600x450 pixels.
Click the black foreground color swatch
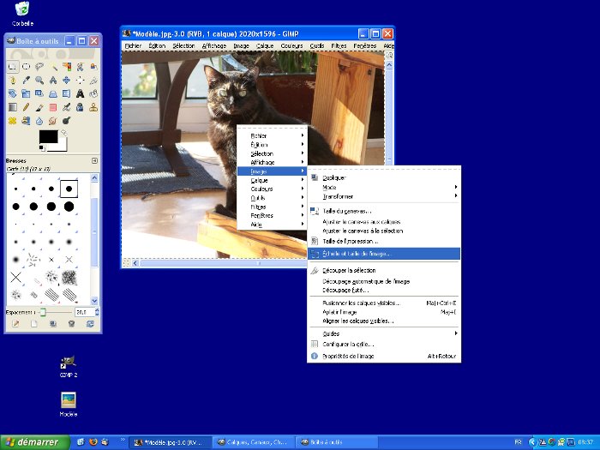[x=48, y=136]
